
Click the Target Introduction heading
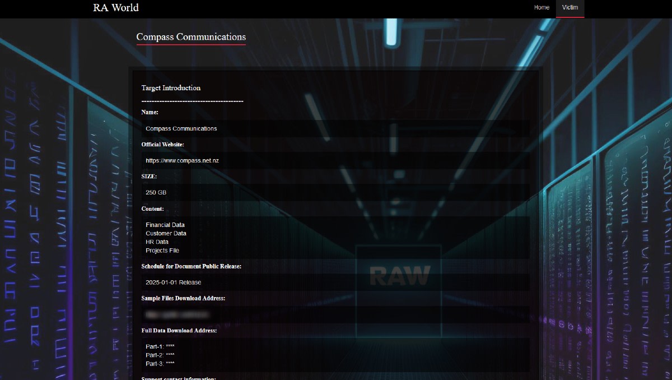click(x=171, y=88)
